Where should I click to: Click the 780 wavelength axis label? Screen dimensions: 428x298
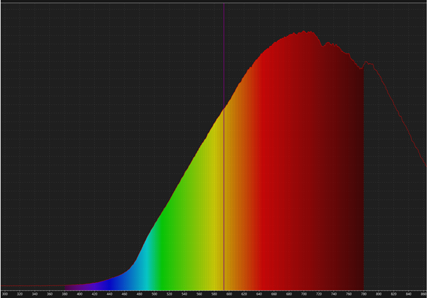coord(364,294)
